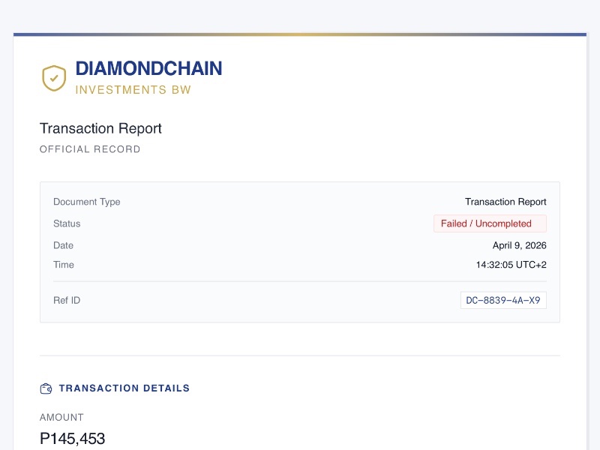Viewport: 600px width, 450px height.
Task: Select the Transaction Report heading
Action: click(x=100, y=128)
